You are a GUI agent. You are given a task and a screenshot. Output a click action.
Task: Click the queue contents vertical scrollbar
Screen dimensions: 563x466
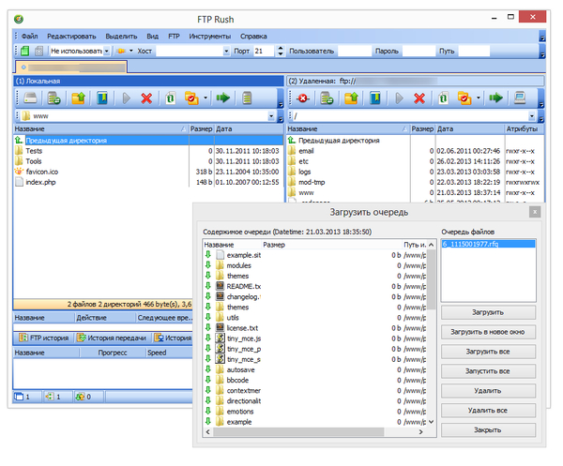(432, 333)
